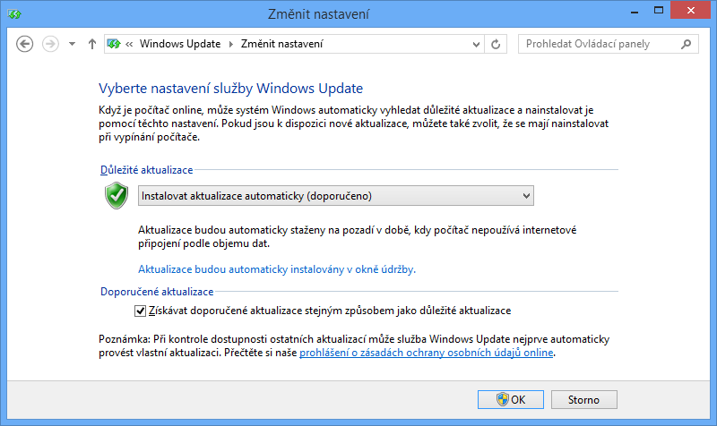Viewport: 717px width, 426px height.
Task: Open the important updates install dropdown
Action: (336, 195)
